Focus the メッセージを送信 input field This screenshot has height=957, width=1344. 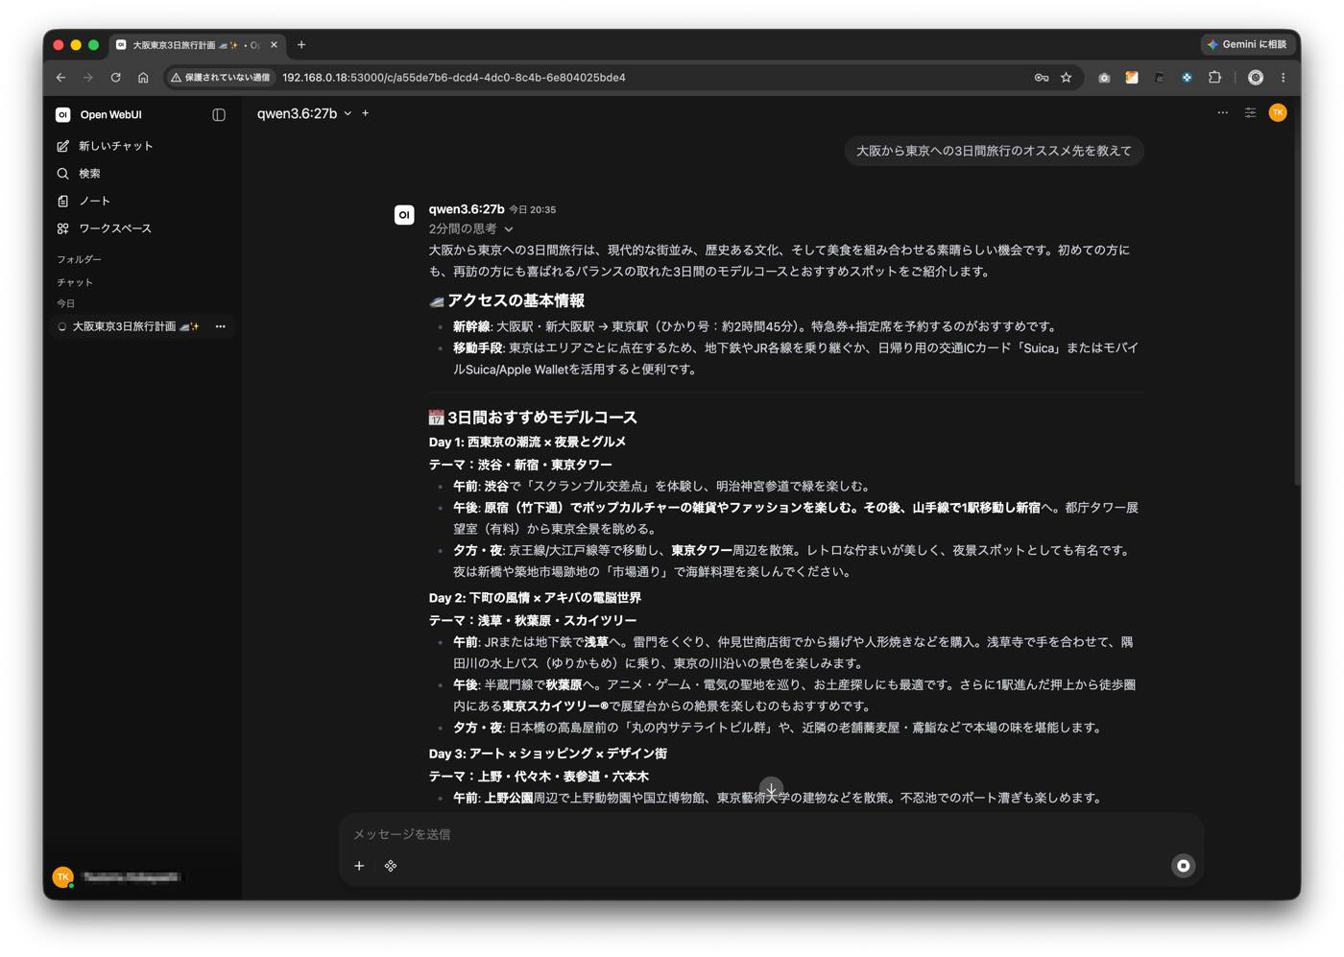tap(771, 834)
